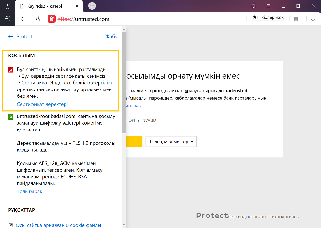Open the downloads arrow icon
The width and height of the screenshot is (321, 228).
coord(313,19)
